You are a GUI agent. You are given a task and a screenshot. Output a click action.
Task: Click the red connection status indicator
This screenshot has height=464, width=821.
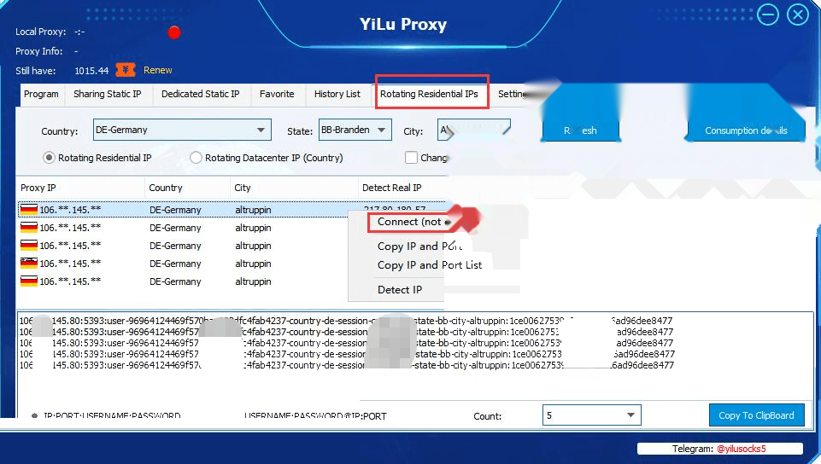(174, 32)
